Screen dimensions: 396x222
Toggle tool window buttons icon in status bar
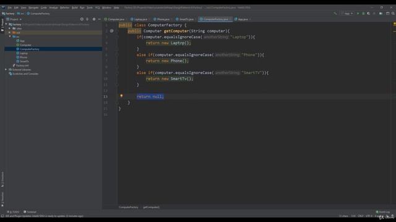[x=2, y=216]
